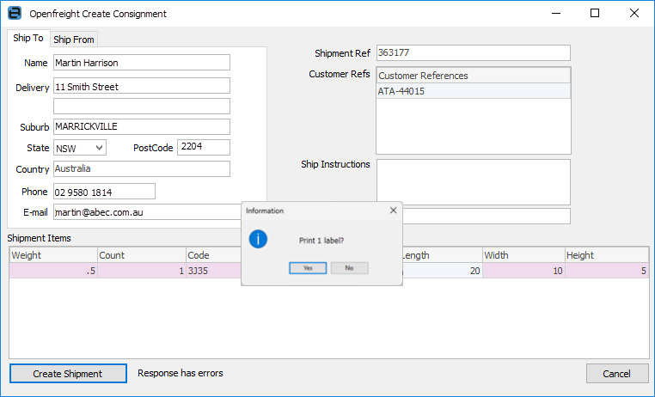Click the Create Shipment button

tap(67, 374)
